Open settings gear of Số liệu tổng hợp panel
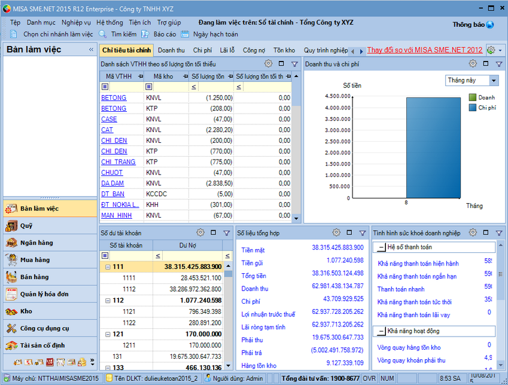The image size is (508, 385). pos(336,232)
